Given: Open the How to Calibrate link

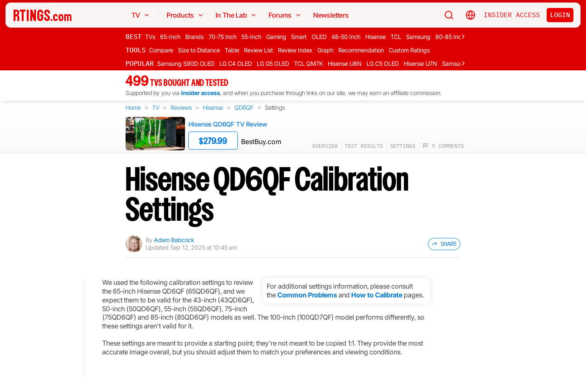Looking at the screenshot, I should pos(376,295).
